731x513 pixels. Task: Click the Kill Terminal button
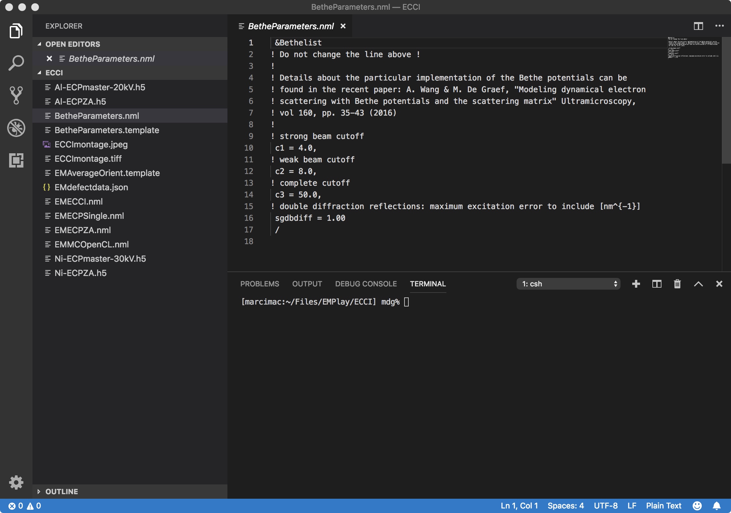(678, 284)
